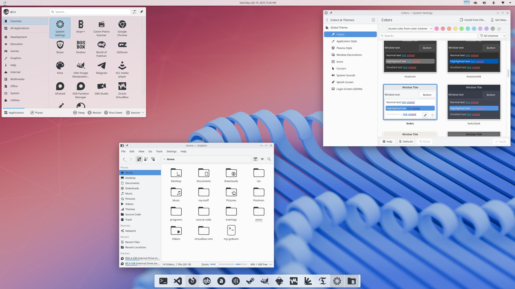
Task: Open Dolphin's File menu
Action: [123, 151]
